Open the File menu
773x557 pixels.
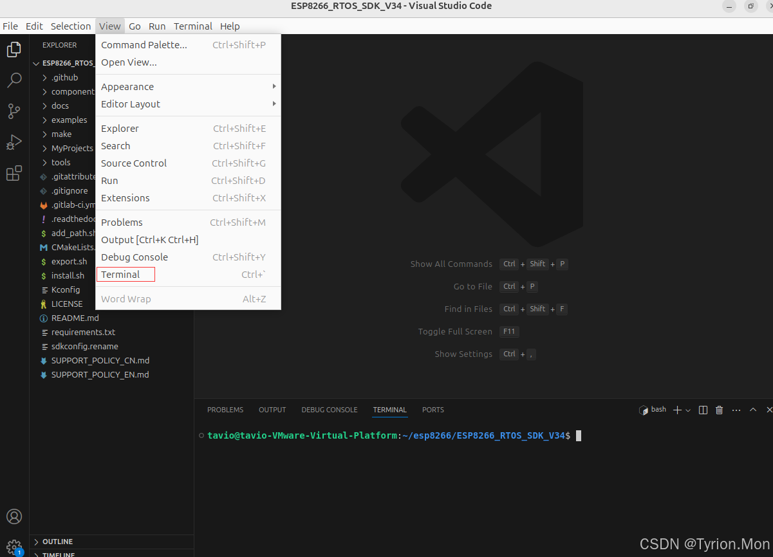click(10, 26)
